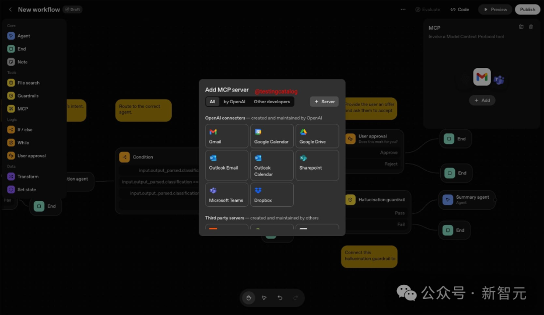Image resolution: width=544 pixels, height=315 pixels.
Task: Open the three-dot more options menu
Action: coord(403,10)
